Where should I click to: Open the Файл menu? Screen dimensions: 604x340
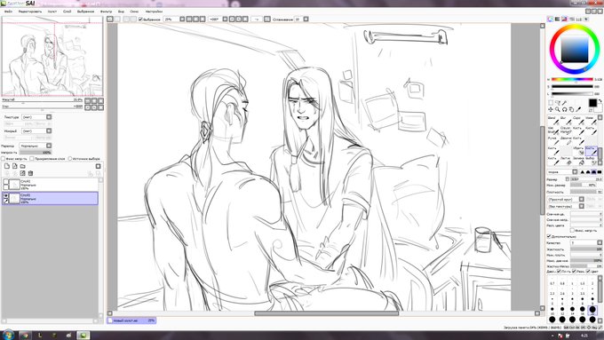[8, 12]
